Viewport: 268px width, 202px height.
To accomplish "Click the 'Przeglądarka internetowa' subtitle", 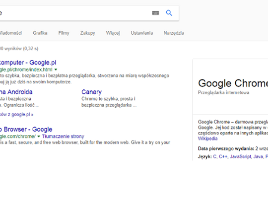I will pyautogui.click(x=223, y=92).
